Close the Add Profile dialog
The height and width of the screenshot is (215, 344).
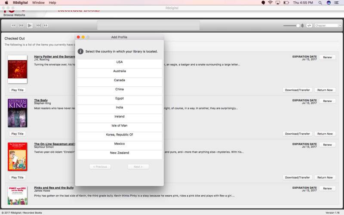click(78, 37)
